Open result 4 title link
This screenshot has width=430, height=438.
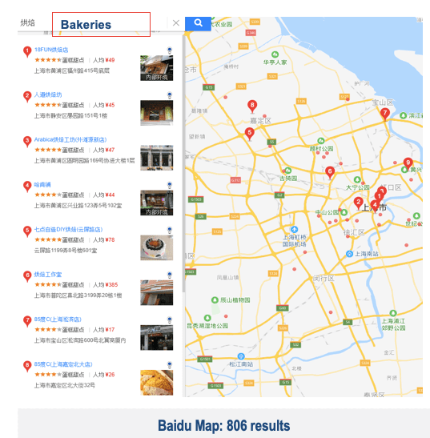(42, 185)
